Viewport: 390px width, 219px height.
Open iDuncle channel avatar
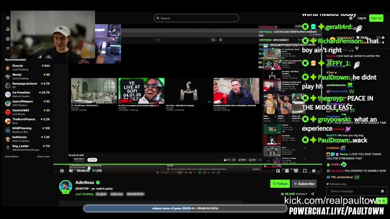coord(8,68)
